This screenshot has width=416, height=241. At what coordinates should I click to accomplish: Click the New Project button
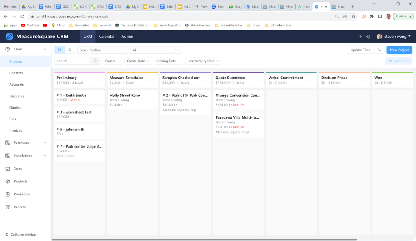(399, 50)
